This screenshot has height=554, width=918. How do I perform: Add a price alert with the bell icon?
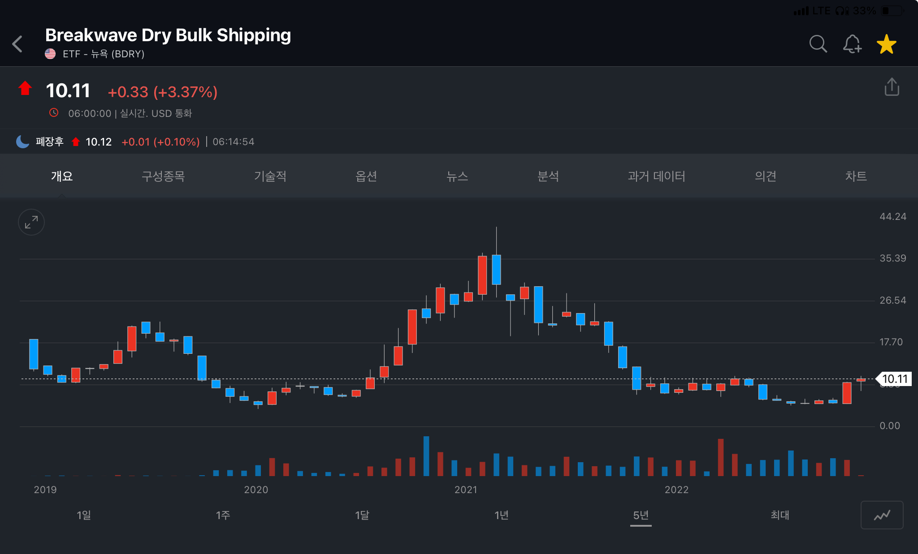[852, 44]
